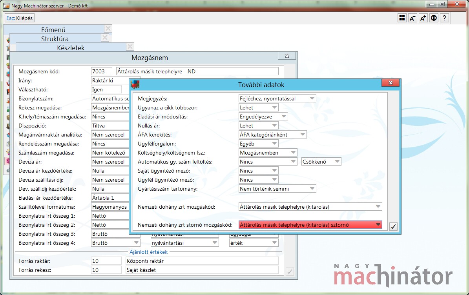Click the Választható field Igen
Viewport: 469px width, 295px height.
[x=106, y=89]
